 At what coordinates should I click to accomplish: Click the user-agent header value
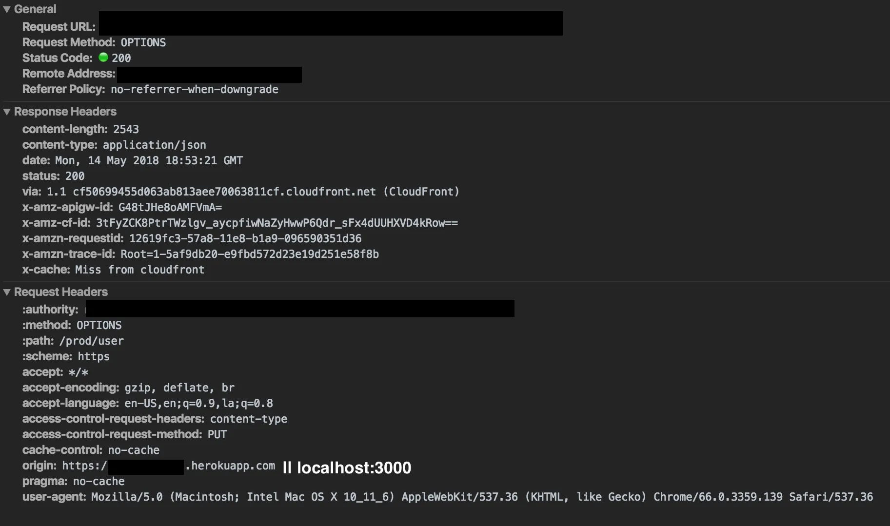[x=482, y=497]
